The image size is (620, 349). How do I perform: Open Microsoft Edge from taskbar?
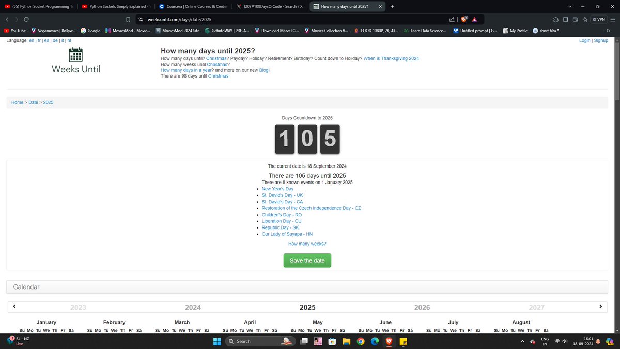(x=375, y=341)
